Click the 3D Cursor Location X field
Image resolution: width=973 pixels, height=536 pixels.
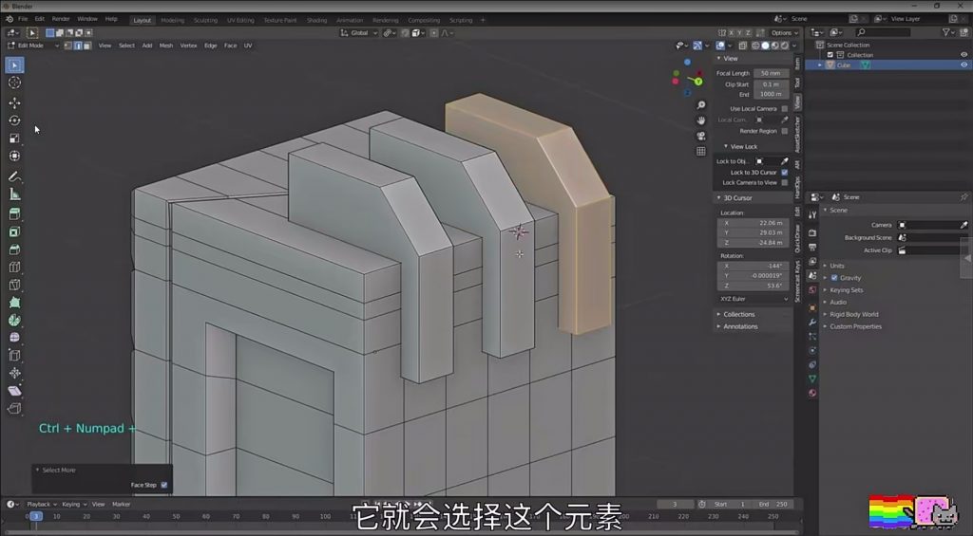tap(754, 223)
